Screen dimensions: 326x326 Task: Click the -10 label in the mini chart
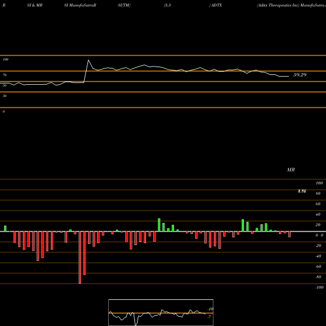(211, 309)
